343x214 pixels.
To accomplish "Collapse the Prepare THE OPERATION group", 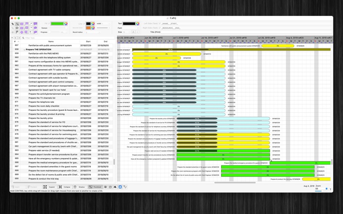I will pos(24,50).
